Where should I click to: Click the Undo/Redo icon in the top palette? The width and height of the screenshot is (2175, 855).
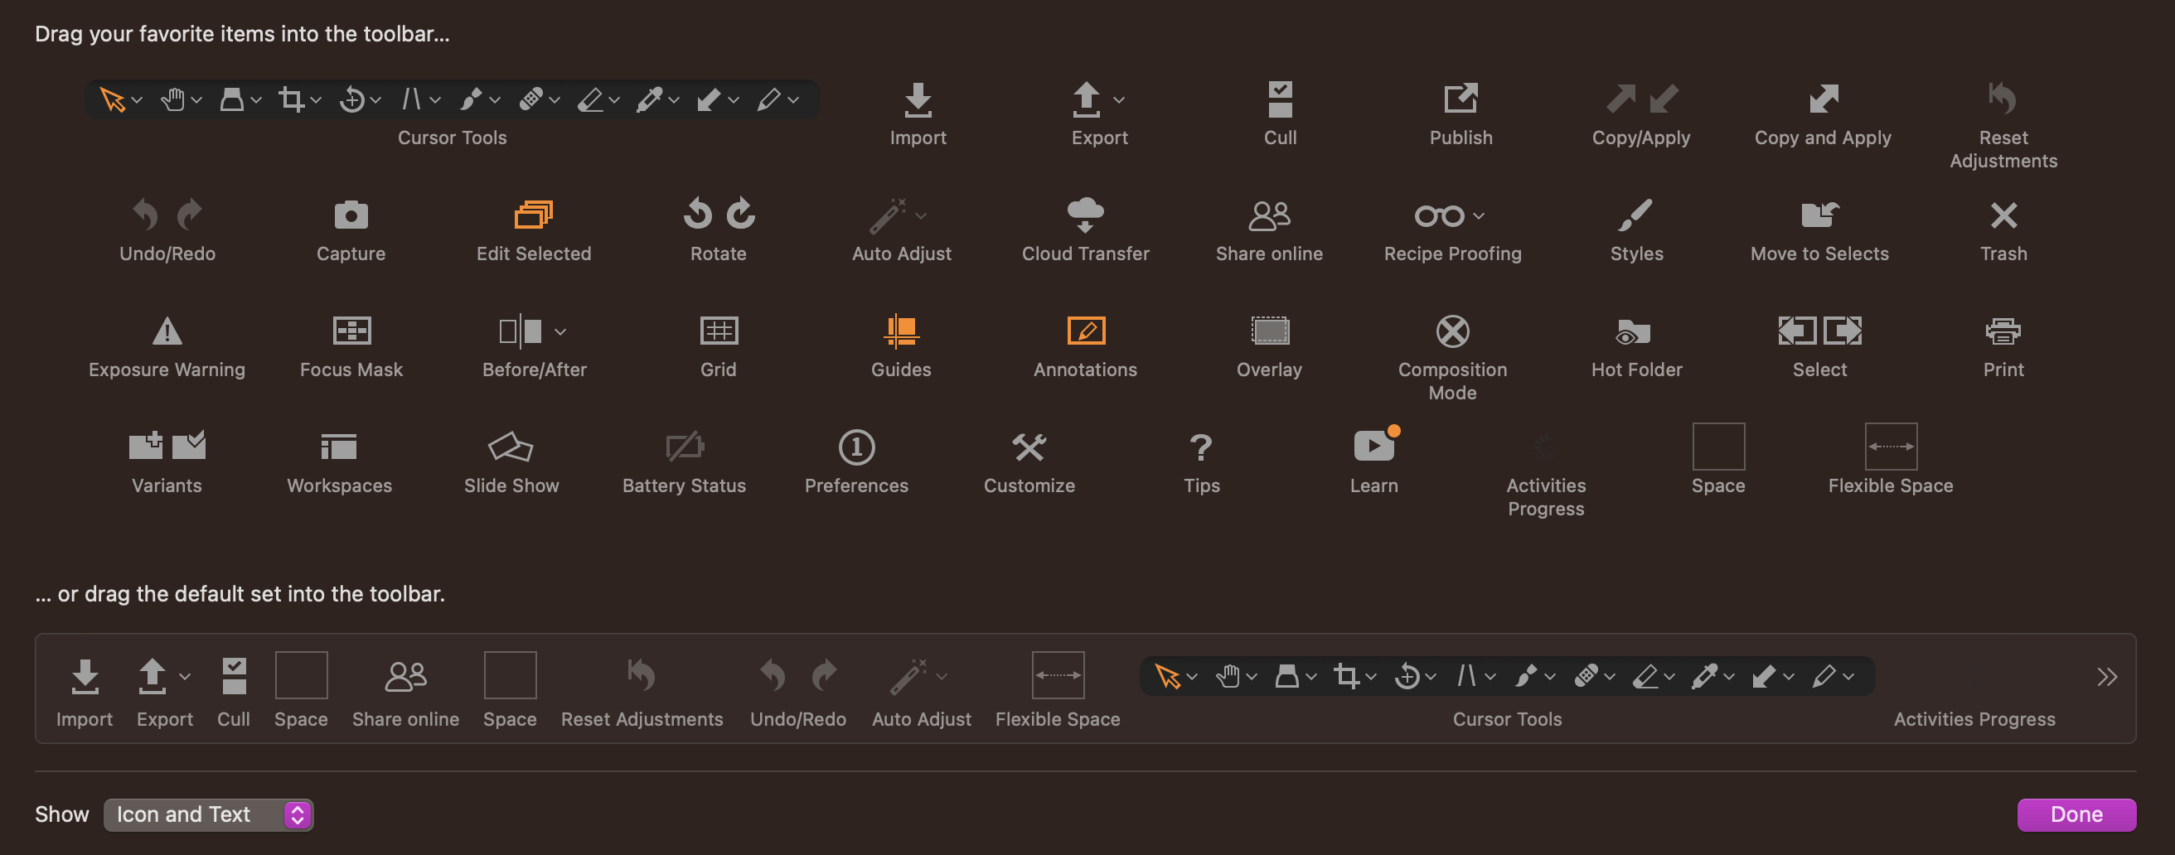(167, 215)
